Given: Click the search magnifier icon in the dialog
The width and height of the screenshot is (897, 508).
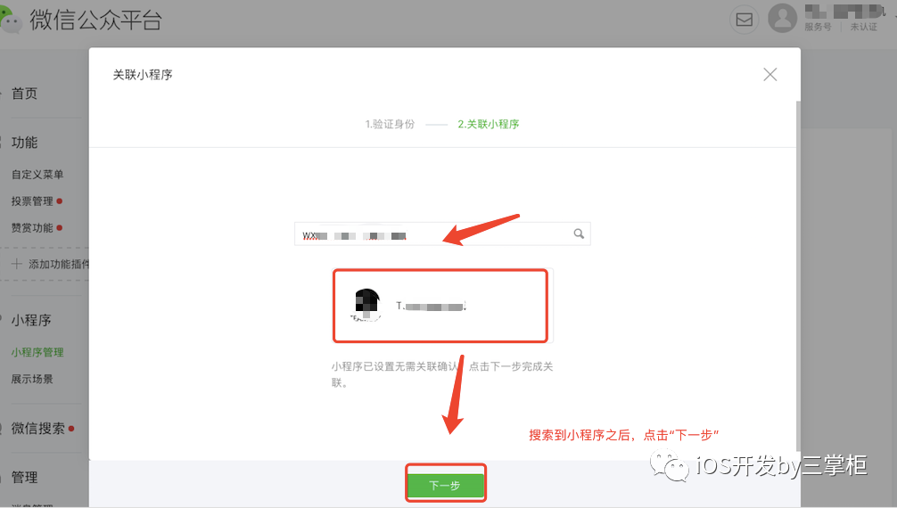Looking at the screenshot, I should (x=579, y=234).
